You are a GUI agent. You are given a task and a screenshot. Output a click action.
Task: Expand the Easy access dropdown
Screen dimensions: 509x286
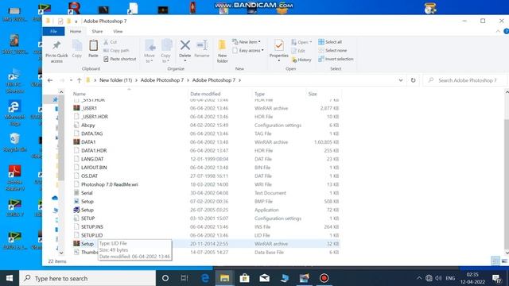(x=248, y=50)
